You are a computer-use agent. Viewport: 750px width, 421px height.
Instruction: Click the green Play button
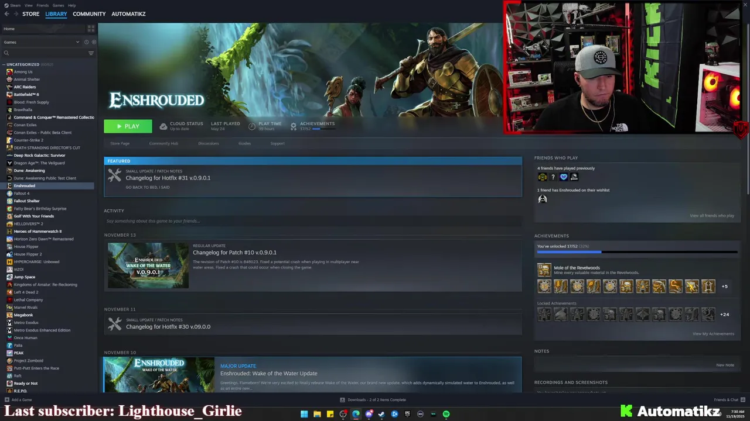(x=128, y=126)
